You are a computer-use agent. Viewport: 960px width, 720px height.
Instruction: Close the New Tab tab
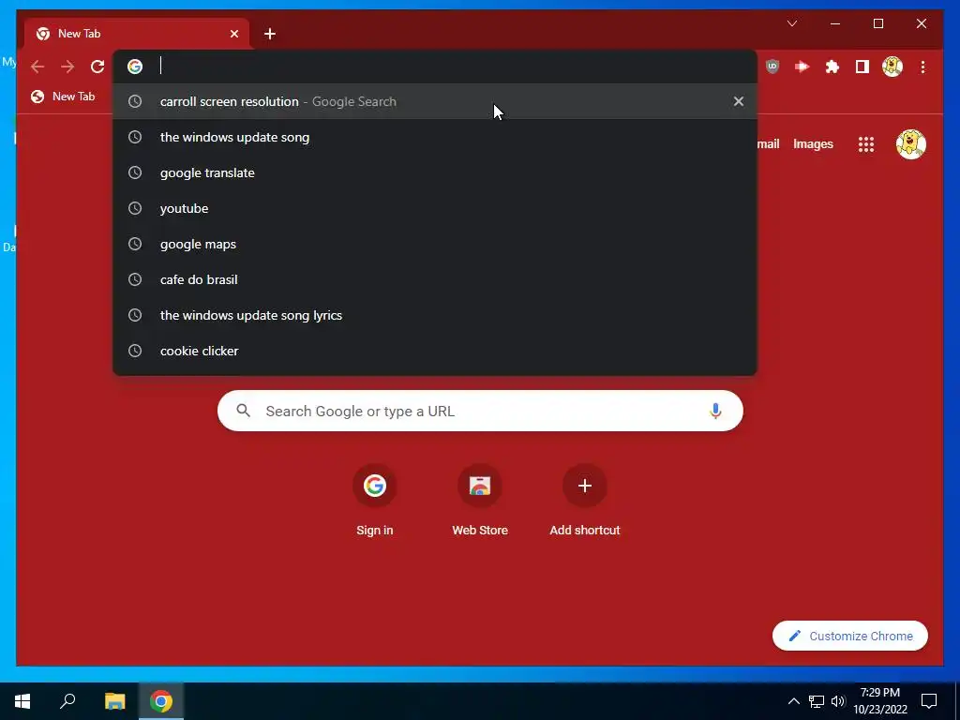point(234,34)
